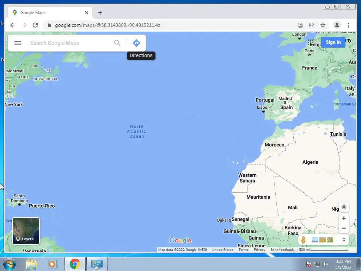Go back with browser back arrow
The image size is (361, 271).
pos(13,25)
